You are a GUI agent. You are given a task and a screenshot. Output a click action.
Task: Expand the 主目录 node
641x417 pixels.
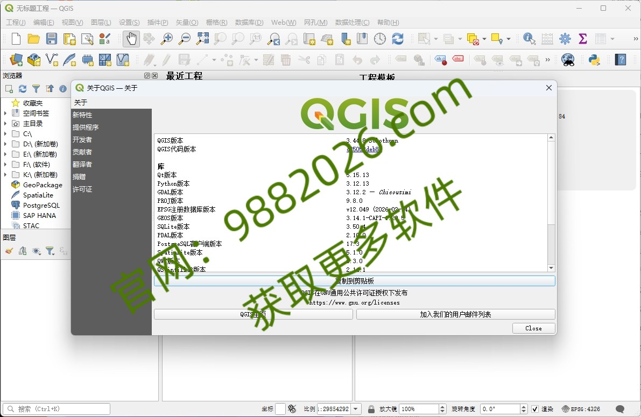pyautogui.click(x=5, y=123)
